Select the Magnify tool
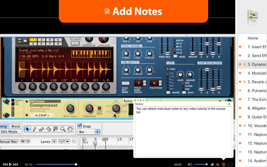The height and width of the screenshot is (167, 267). click(x=63, y=129)
